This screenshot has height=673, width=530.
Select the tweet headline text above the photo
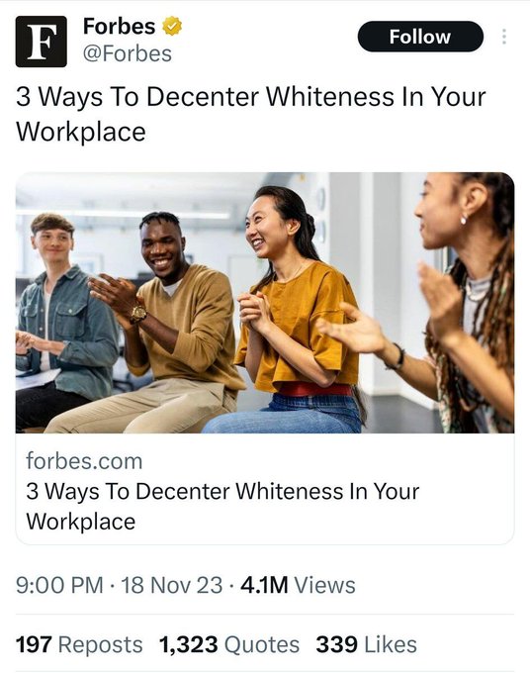(251, 114)
